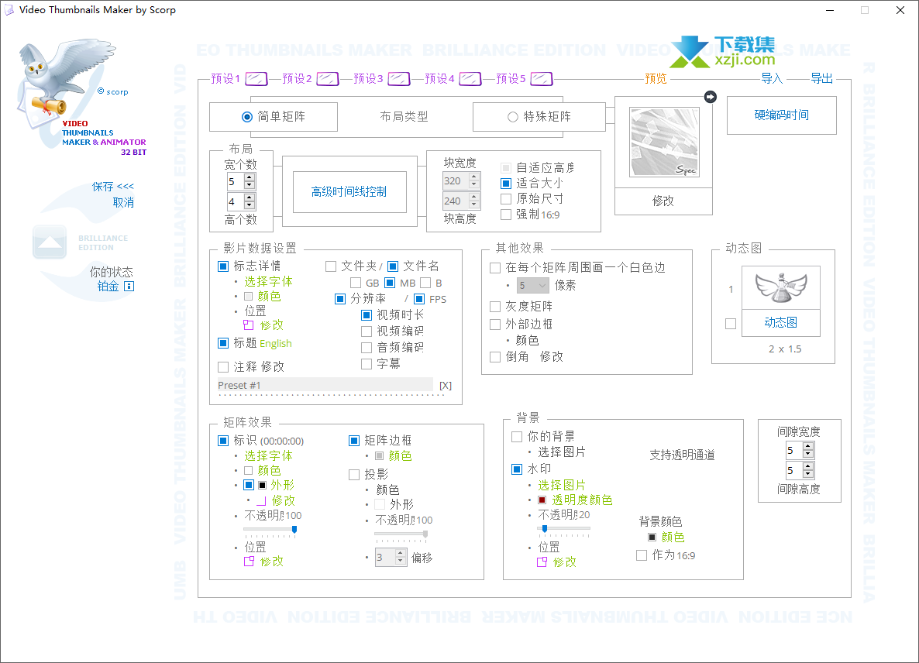Viewport: 919px width, 663px height.
Task: Increase the 块宽度 value
Action: pos(474,177)
